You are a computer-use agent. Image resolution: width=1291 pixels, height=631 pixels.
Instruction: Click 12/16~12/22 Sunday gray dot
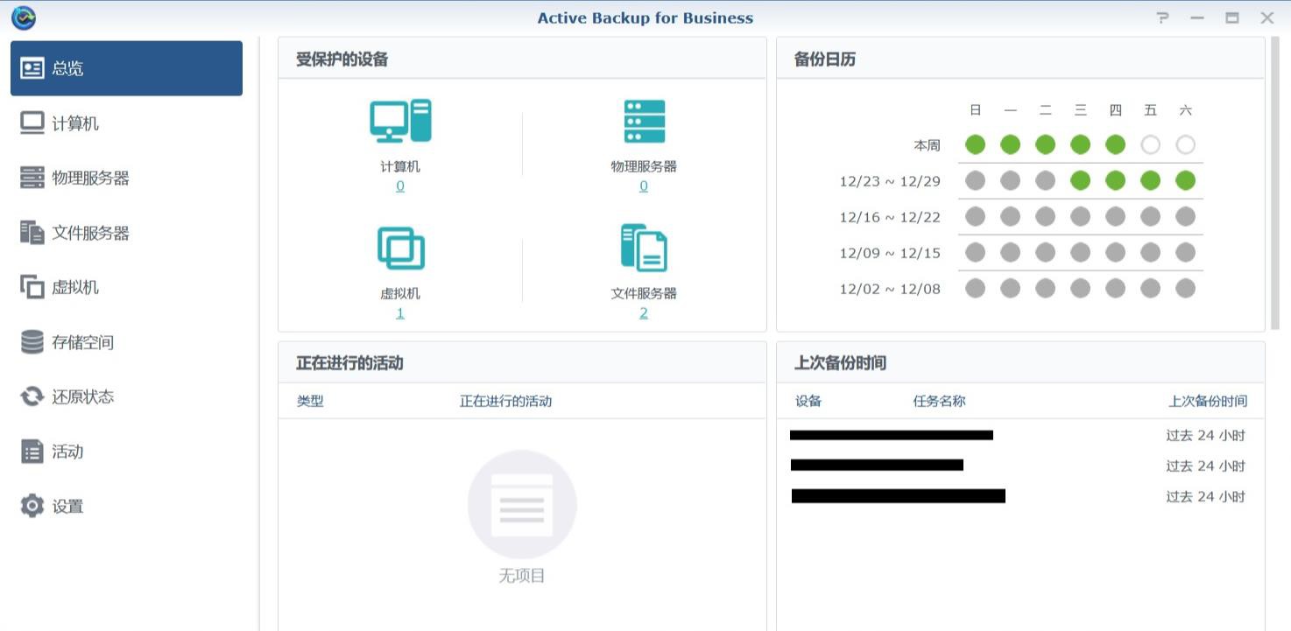point(975,216)
